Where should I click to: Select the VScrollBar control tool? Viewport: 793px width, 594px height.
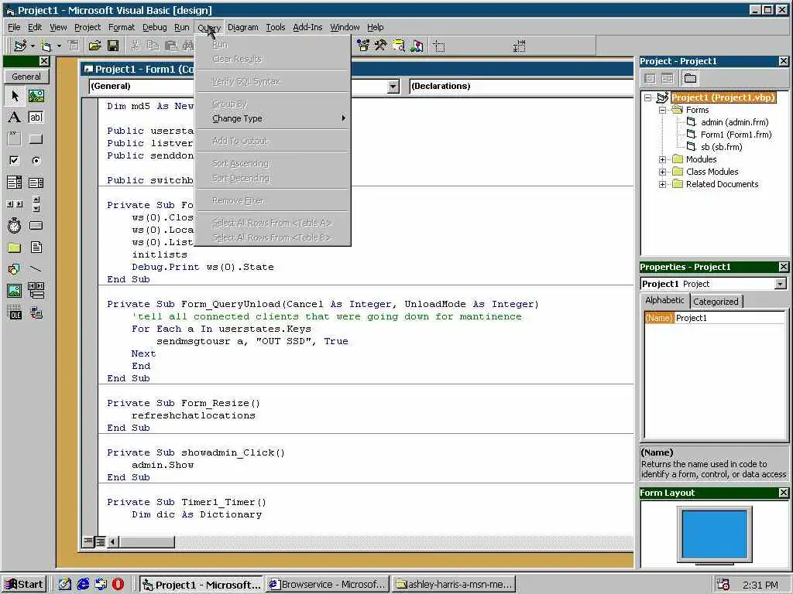tap(36, 204)
